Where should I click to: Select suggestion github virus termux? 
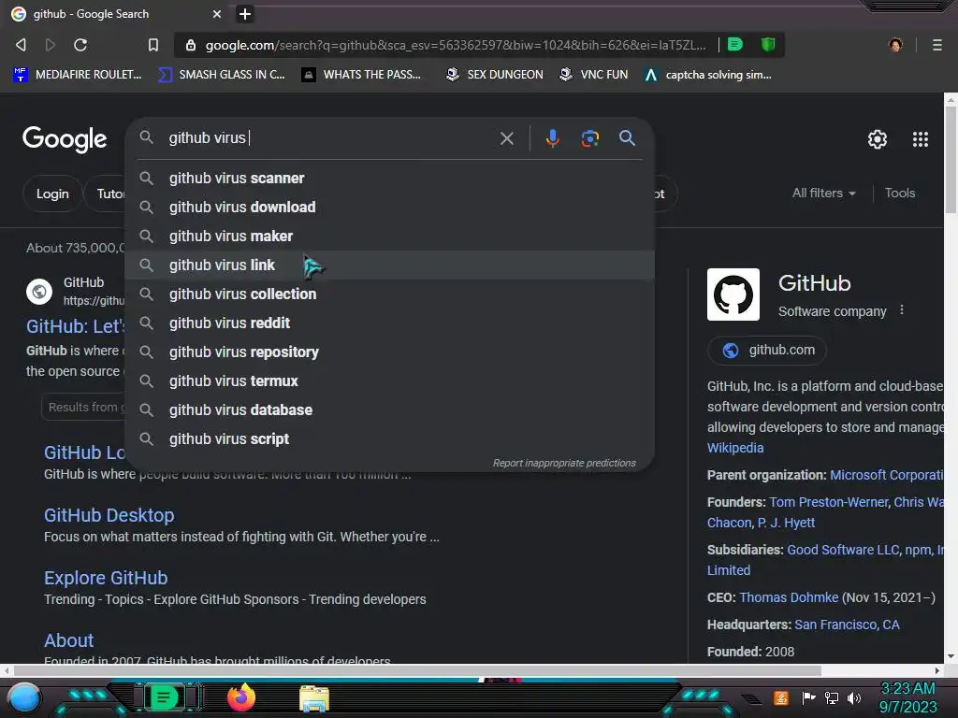tap(389, 381)
